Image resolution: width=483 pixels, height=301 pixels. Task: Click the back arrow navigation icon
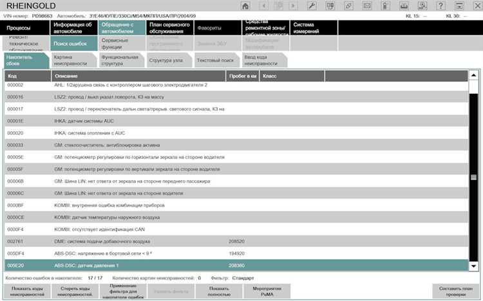coord(263,6)
